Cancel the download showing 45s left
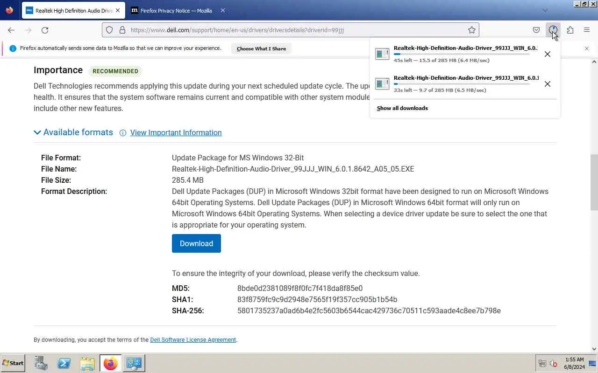598x373 pixels. click(x=548, y=54)
